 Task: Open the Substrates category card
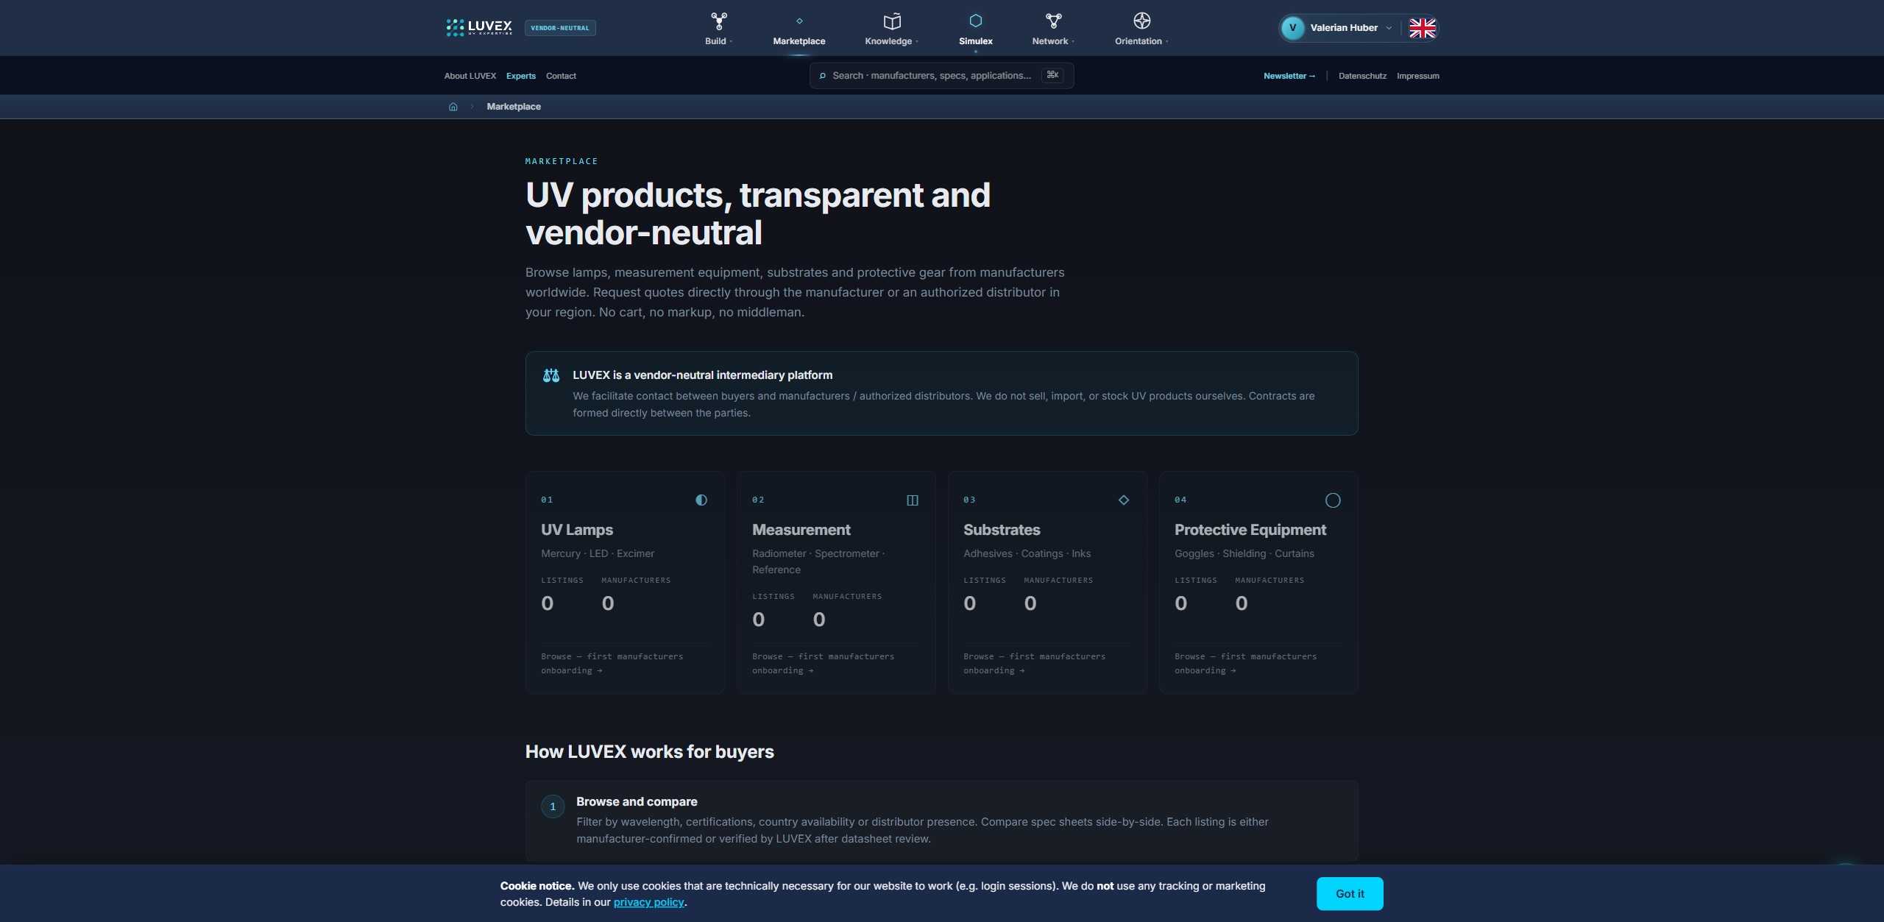click(x=1047, y=583)
